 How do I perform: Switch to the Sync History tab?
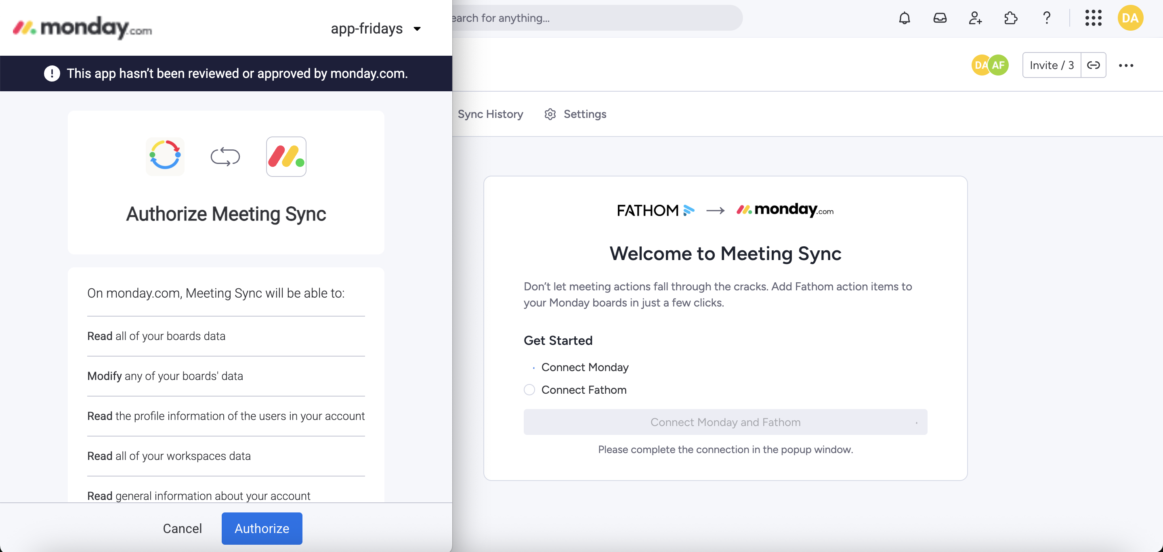(490, 114)
